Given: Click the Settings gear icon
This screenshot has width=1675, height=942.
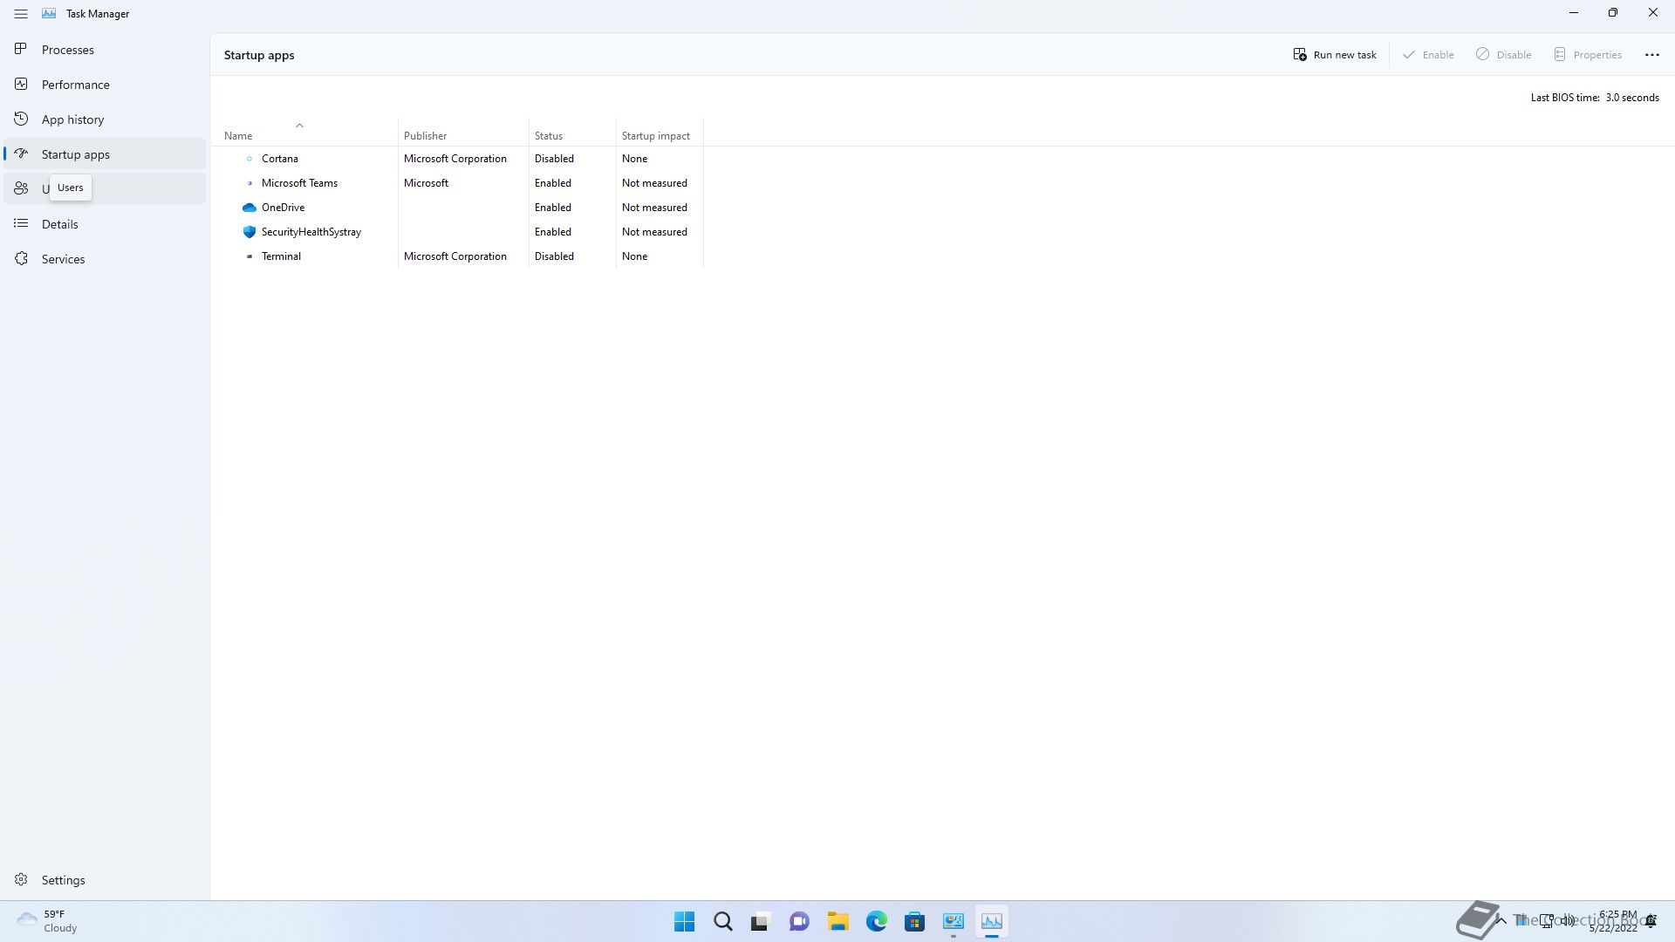Looking at the screenshot, I should [21, 879].
